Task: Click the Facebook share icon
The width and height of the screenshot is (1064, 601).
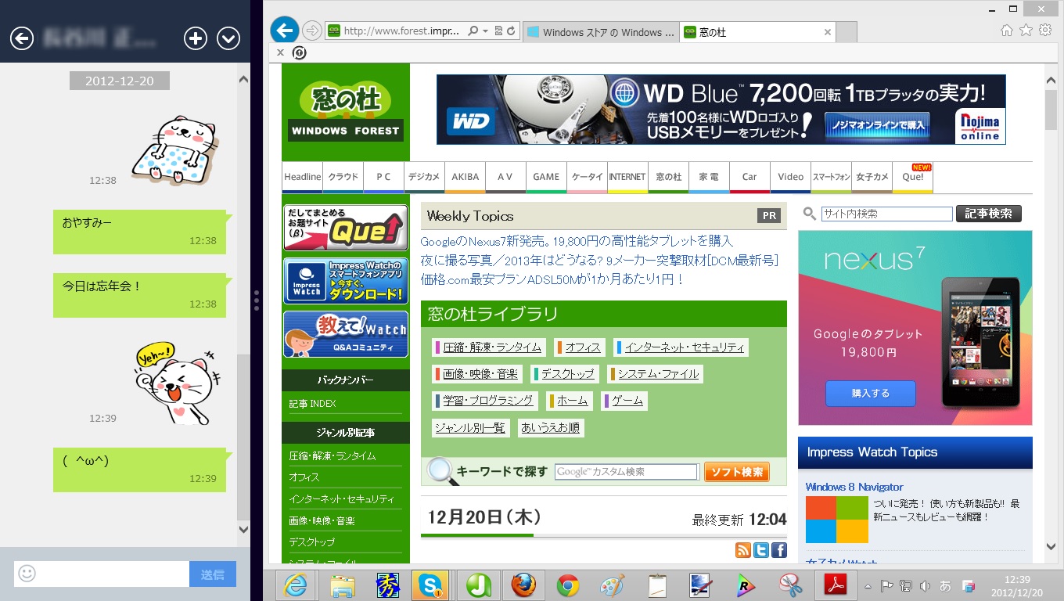Action: [x=779, y=550]
